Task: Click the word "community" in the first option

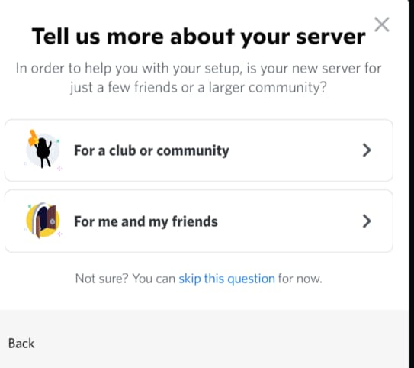Action: 193,150
